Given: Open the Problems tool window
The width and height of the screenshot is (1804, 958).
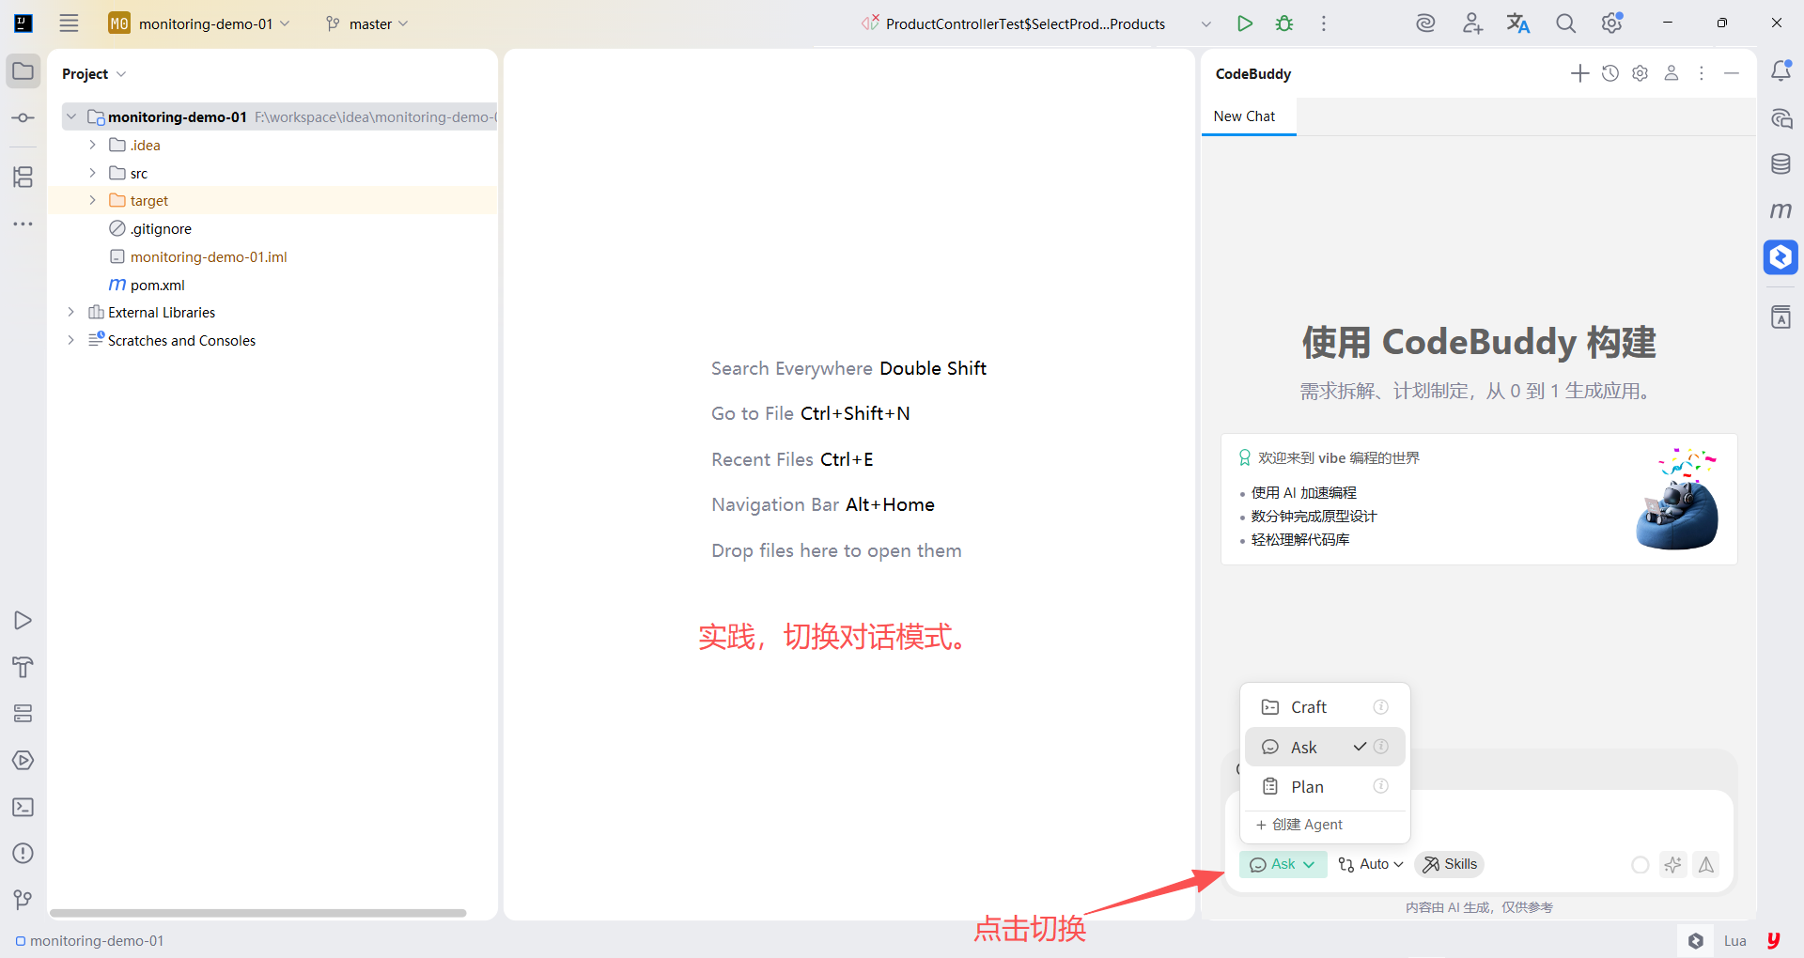Looking at the screenshot, I should tap(23, 853).
